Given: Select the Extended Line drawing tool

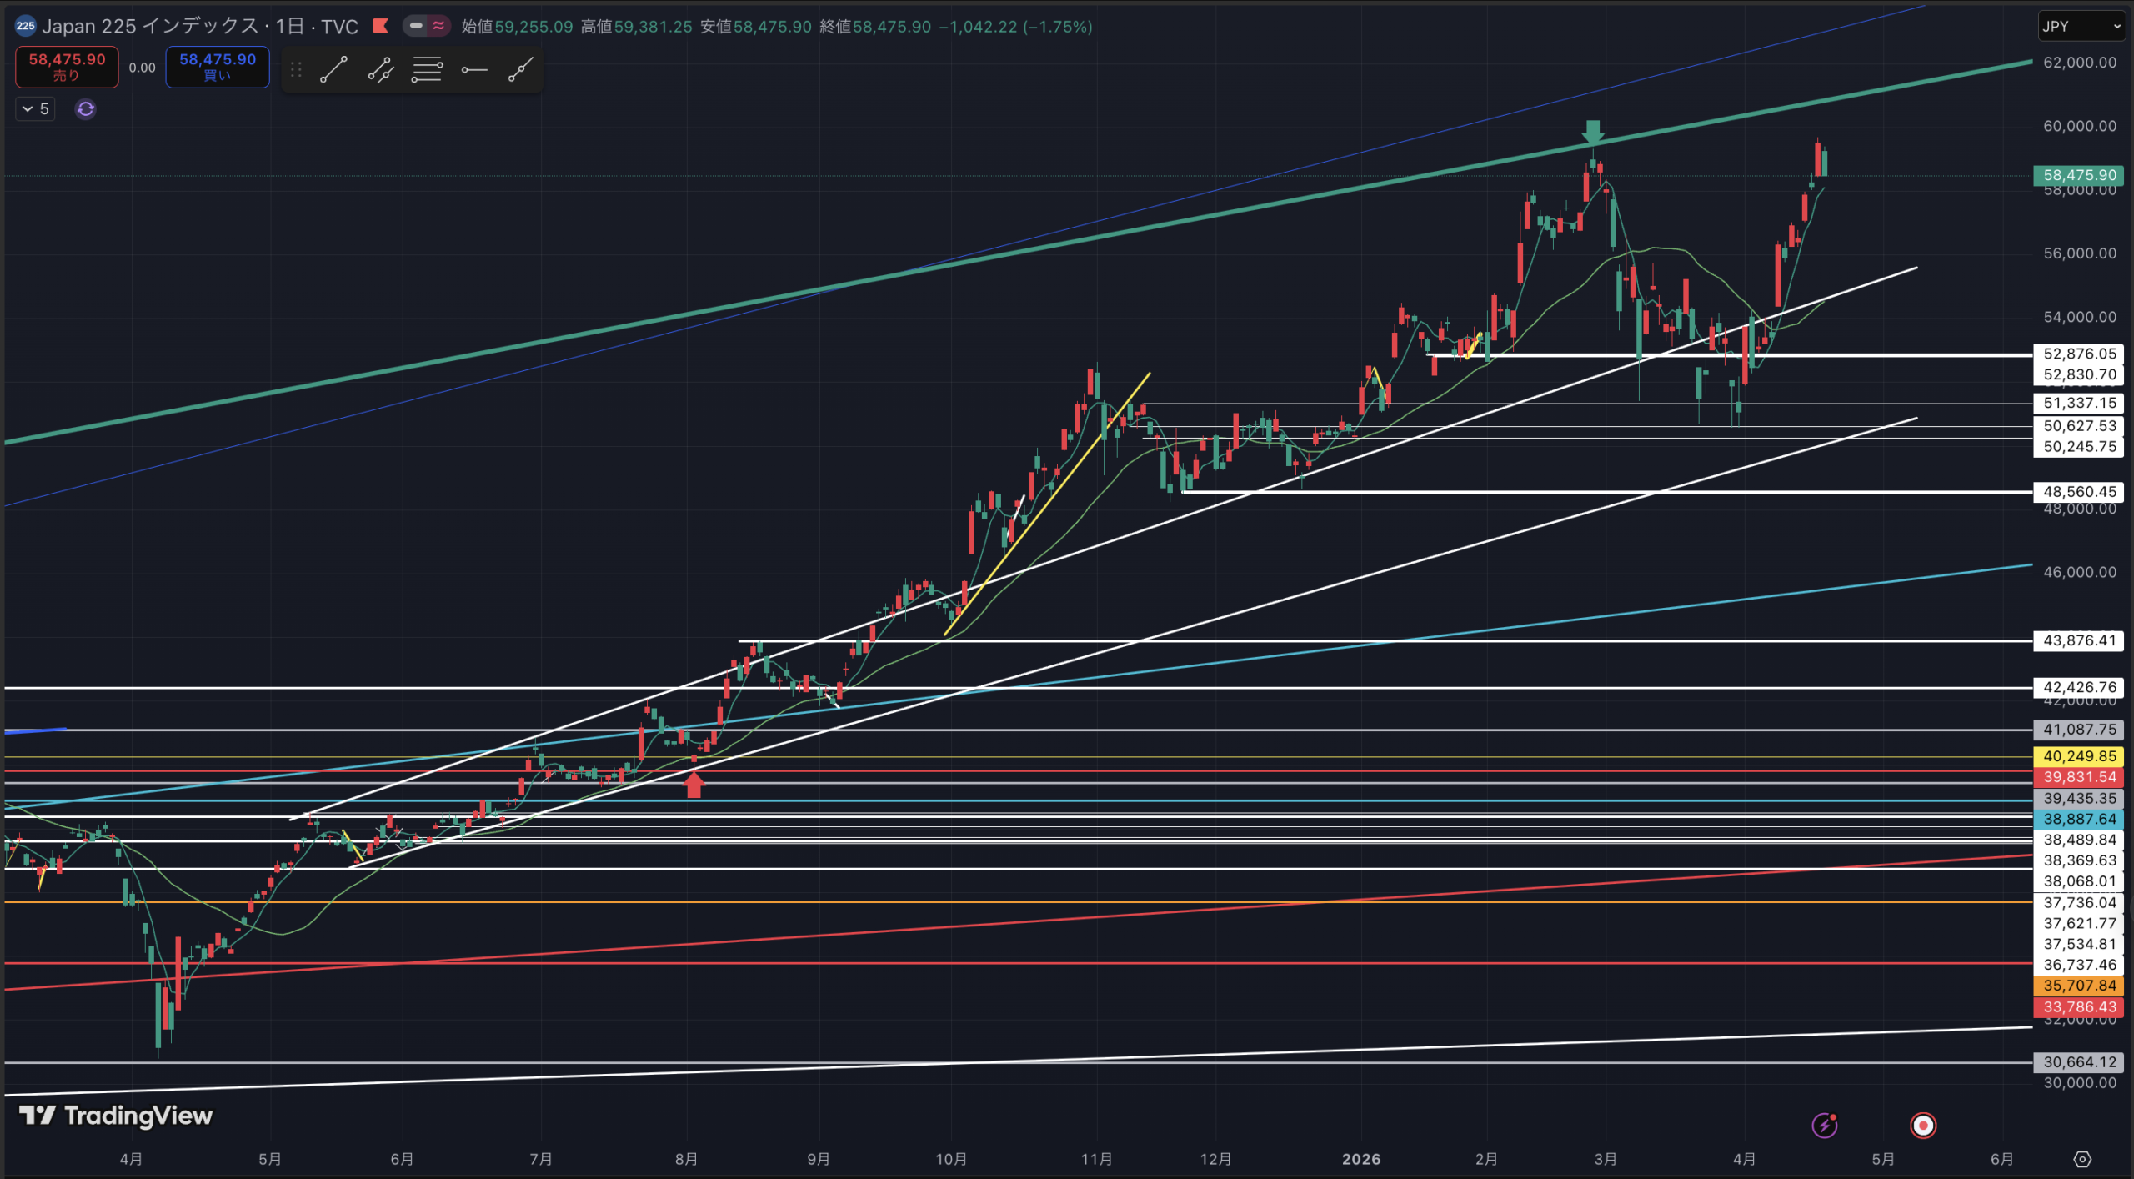Looking at the screenshot, I should 520,70.
